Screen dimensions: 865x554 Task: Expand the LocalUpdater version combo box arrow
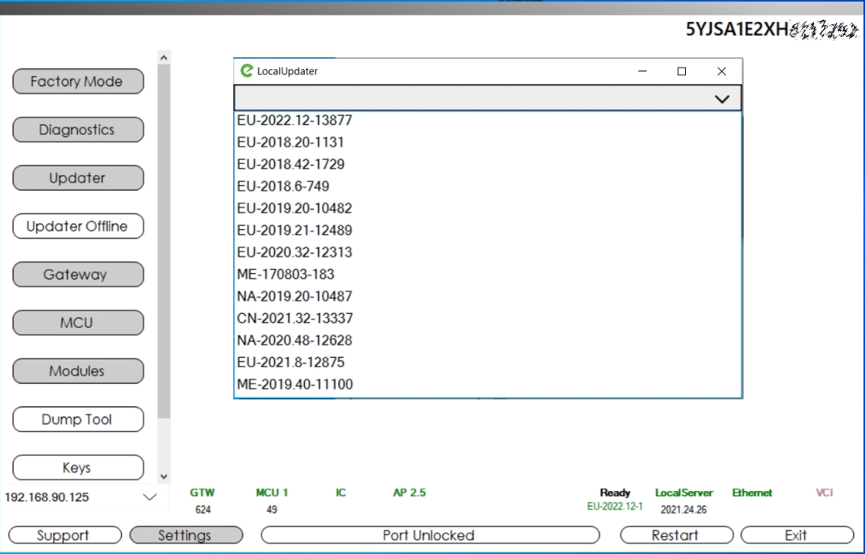[721, 98]
